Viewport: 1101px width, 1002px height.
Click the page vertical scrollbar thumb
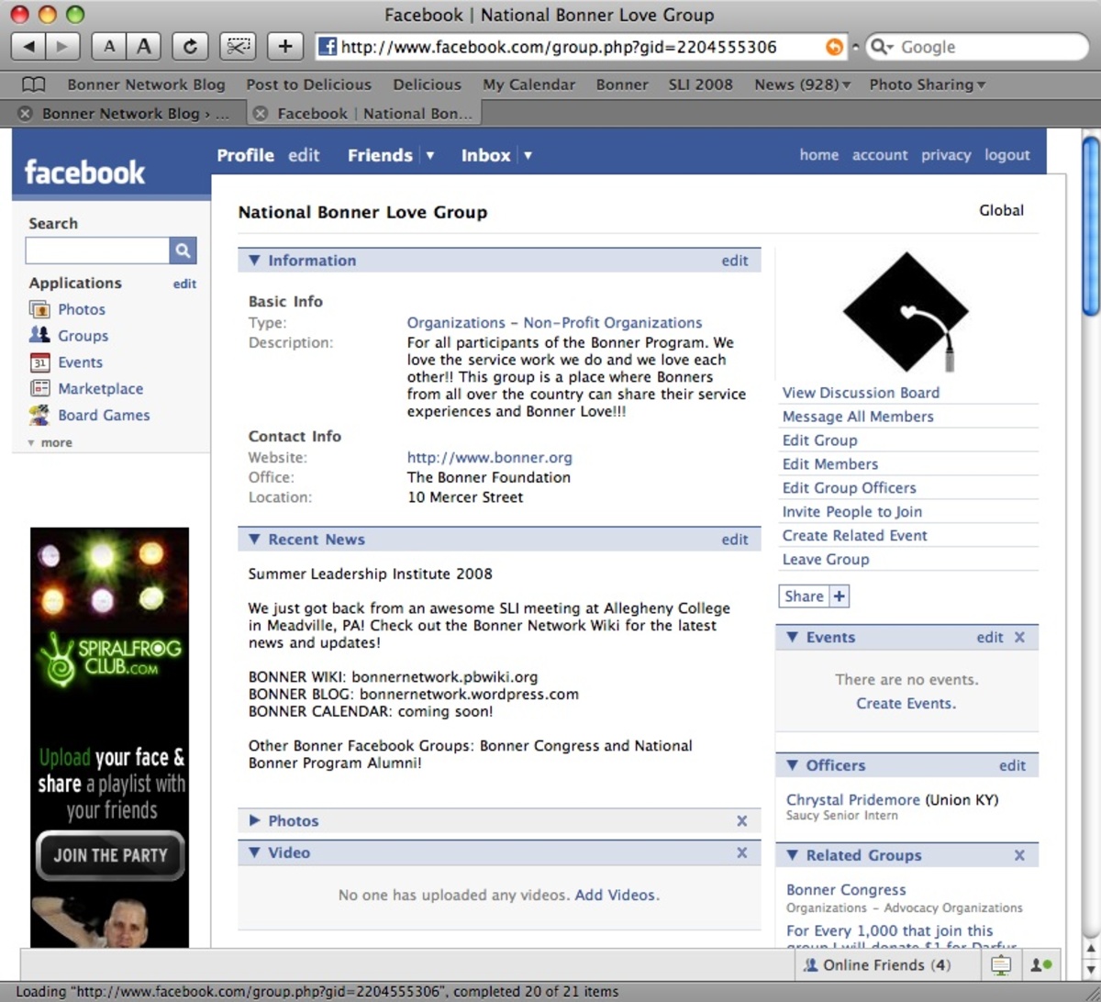tap(1090, 226)
